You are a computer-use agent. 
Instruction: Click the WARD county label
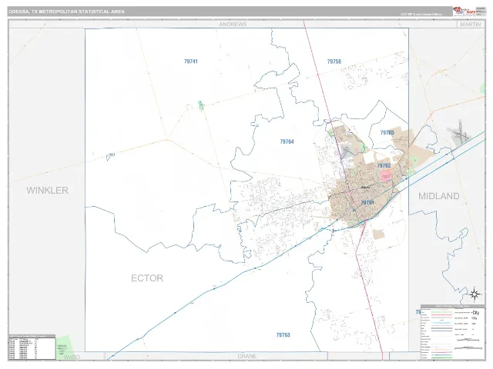point(72,357)
